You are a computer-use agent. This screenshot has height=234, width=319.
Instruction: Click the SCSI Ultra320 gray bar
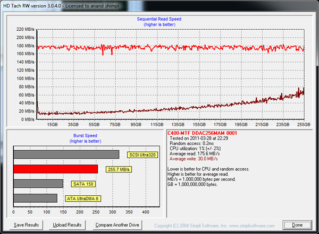[66, 154]
